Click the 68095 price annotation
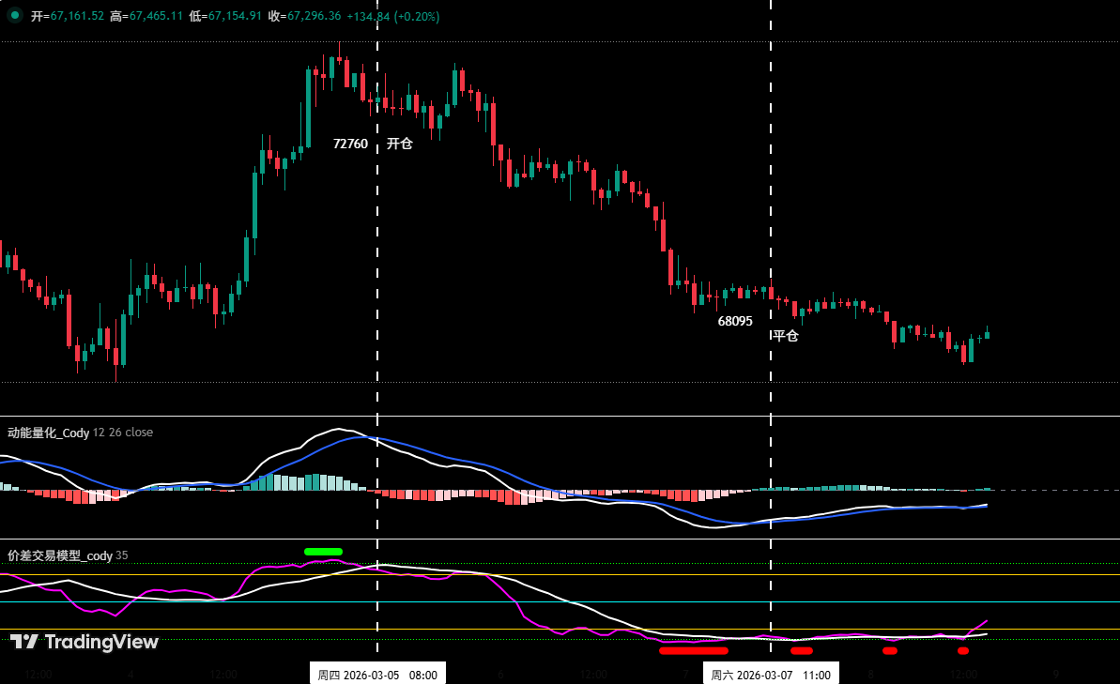The height and width of the screenshot is (684, 1120). pyautogui.click(x=735, y=321)
